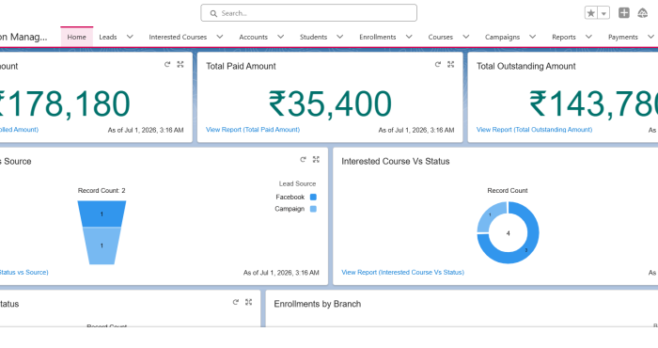658x348 pixels.
Task: Expand the Enrollments chevron menu
Action: [409, 37]
